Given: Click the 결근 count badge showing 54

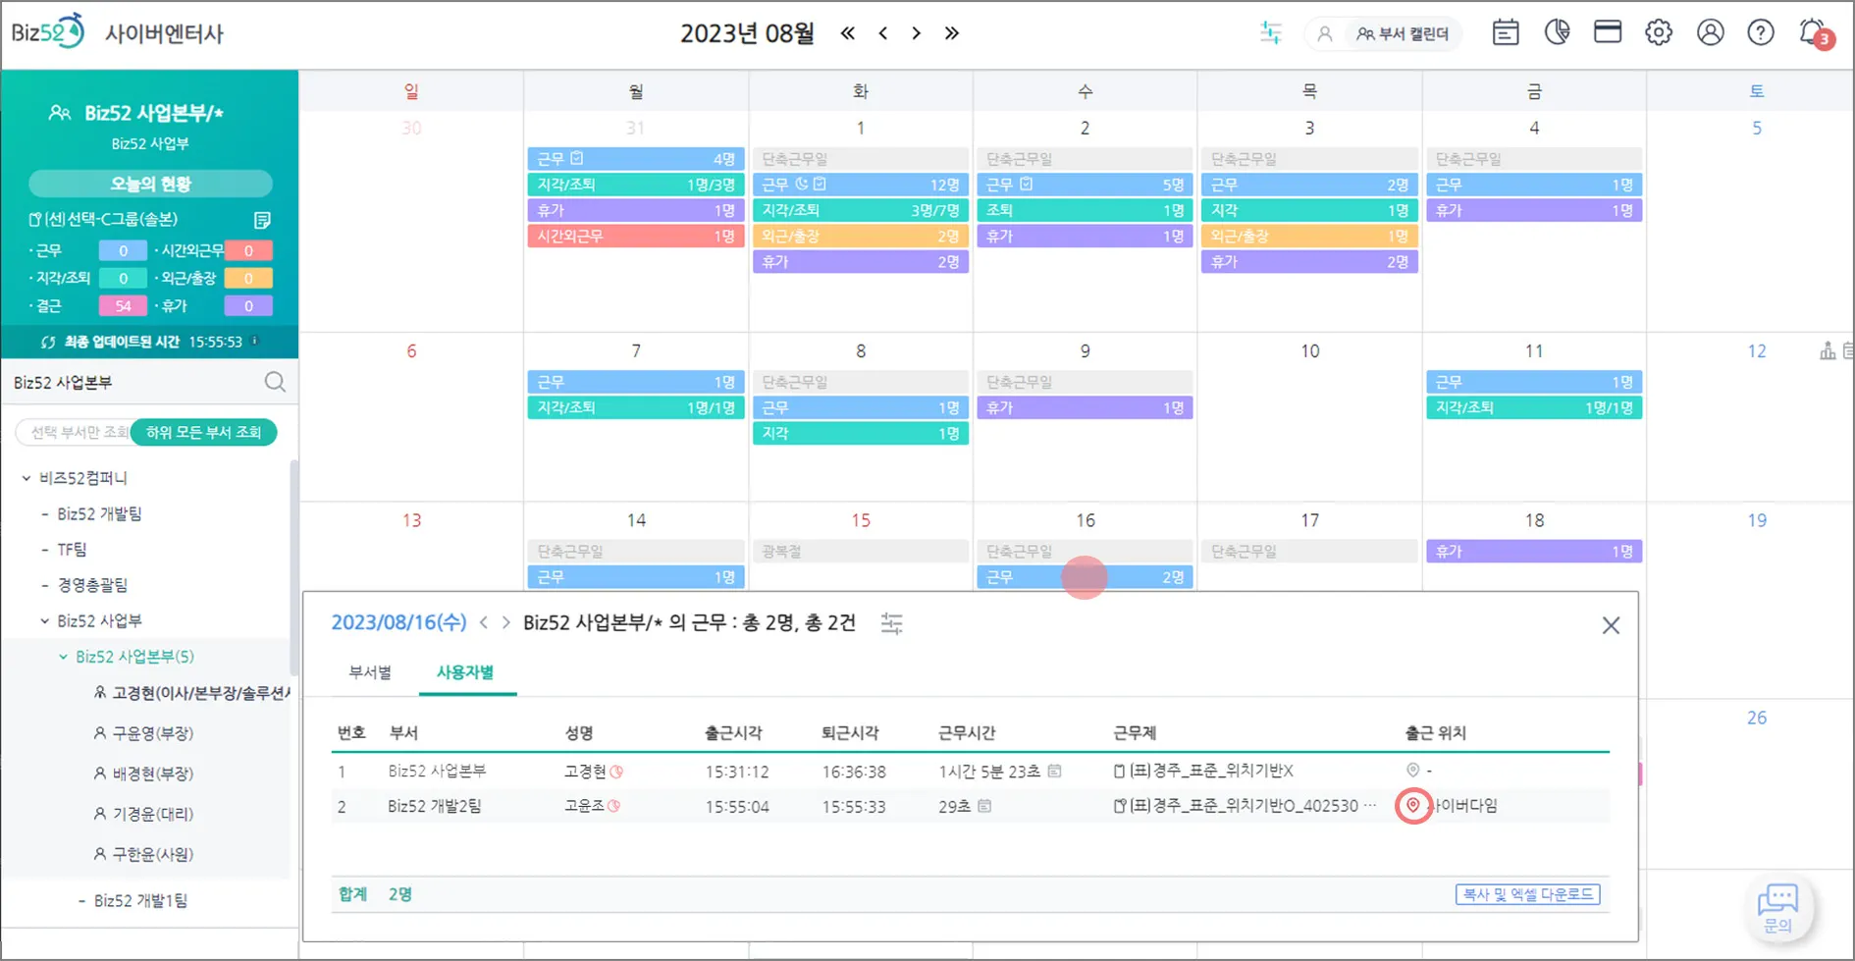Looking at the screenshot, I should click(x=123, y=306).
